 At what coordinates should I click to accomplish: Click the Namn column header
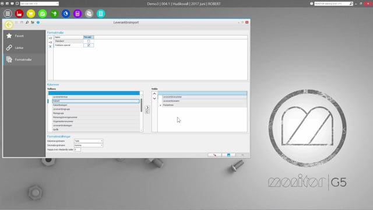tap(69, 37)
